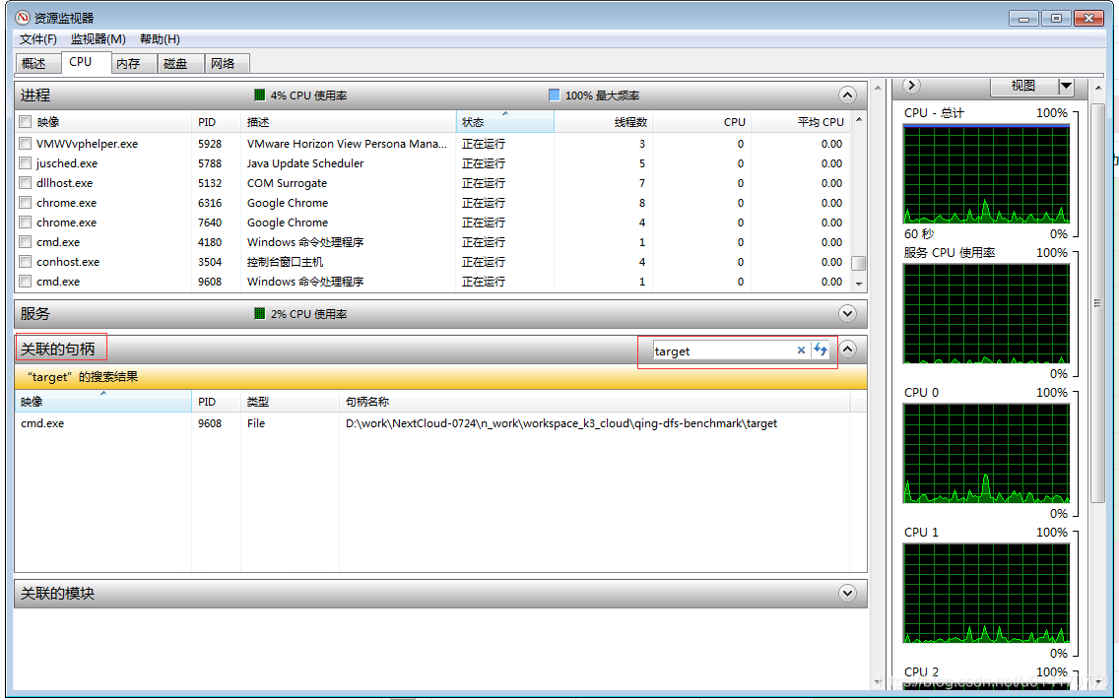The image size is (1119, 700).
Task: Switch to the 内存 tab
Action: [134, 64]
